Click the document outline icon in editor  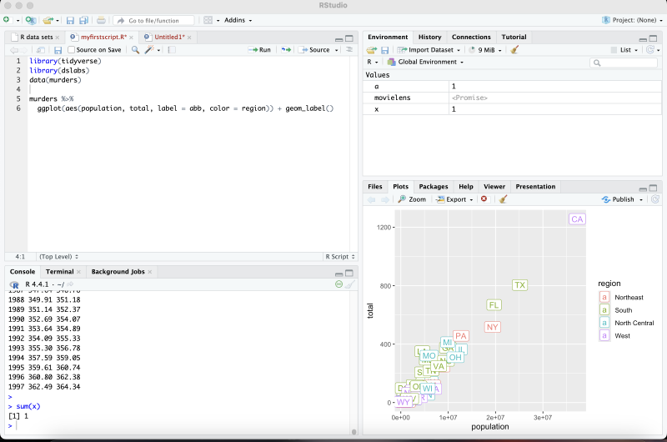(349, 50)
